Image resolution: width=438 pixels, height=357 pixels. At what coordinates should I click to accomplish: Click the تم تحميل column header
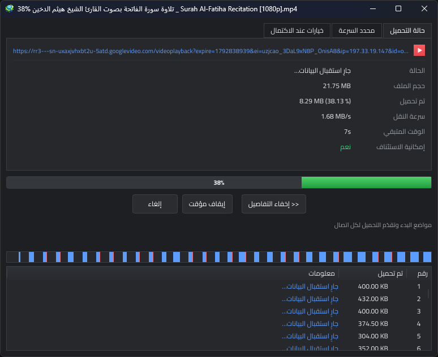point(373,273)
